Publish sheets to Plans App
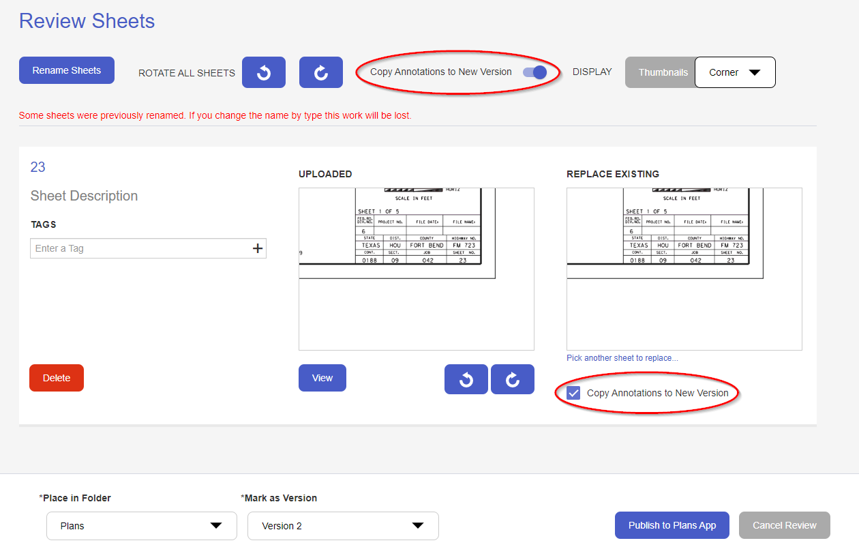The image size is (859, 545). tap(672, 525)
